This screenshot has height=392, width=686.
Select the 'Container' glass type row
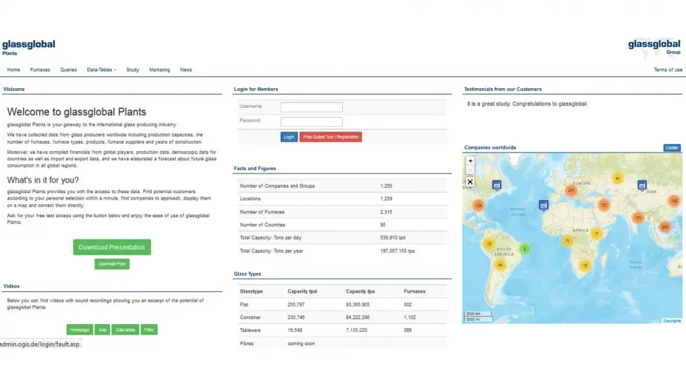tap(342, 317)
